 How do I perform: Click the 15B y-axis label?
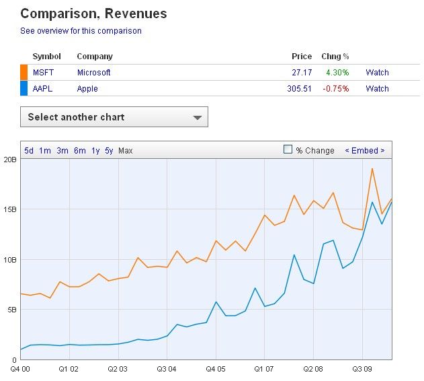[10, 209]
